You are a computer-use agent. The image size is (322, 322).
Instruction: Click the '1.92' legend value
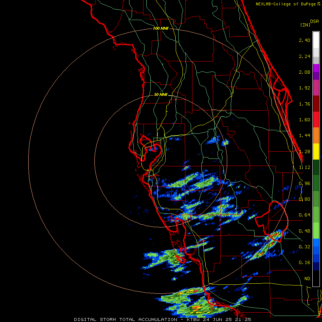[x=304, y=88]
